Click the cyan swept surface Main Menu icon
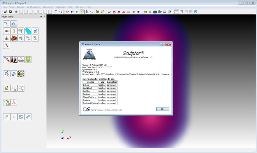Screen dimensions: 257x153 [x=28, y=31]
